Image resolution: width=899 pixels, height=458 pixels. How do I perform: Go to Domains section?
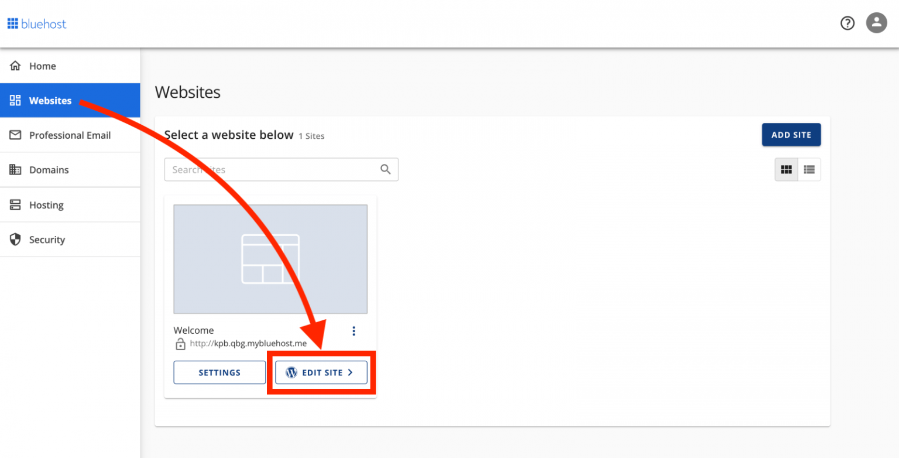click(49, 170)
